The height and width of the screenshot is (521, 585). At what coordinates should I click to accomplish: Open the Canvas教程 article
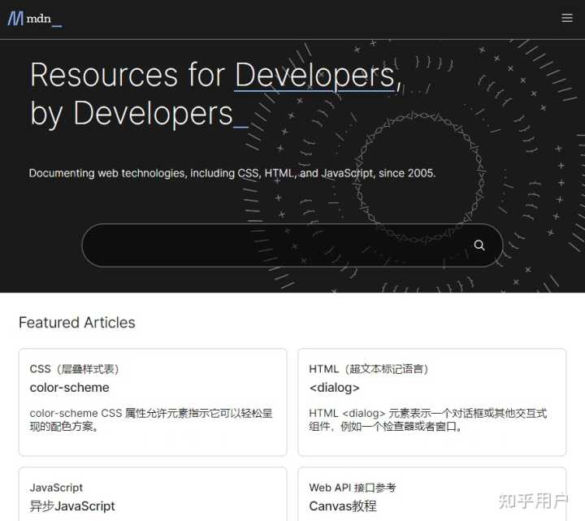(343, 506)
